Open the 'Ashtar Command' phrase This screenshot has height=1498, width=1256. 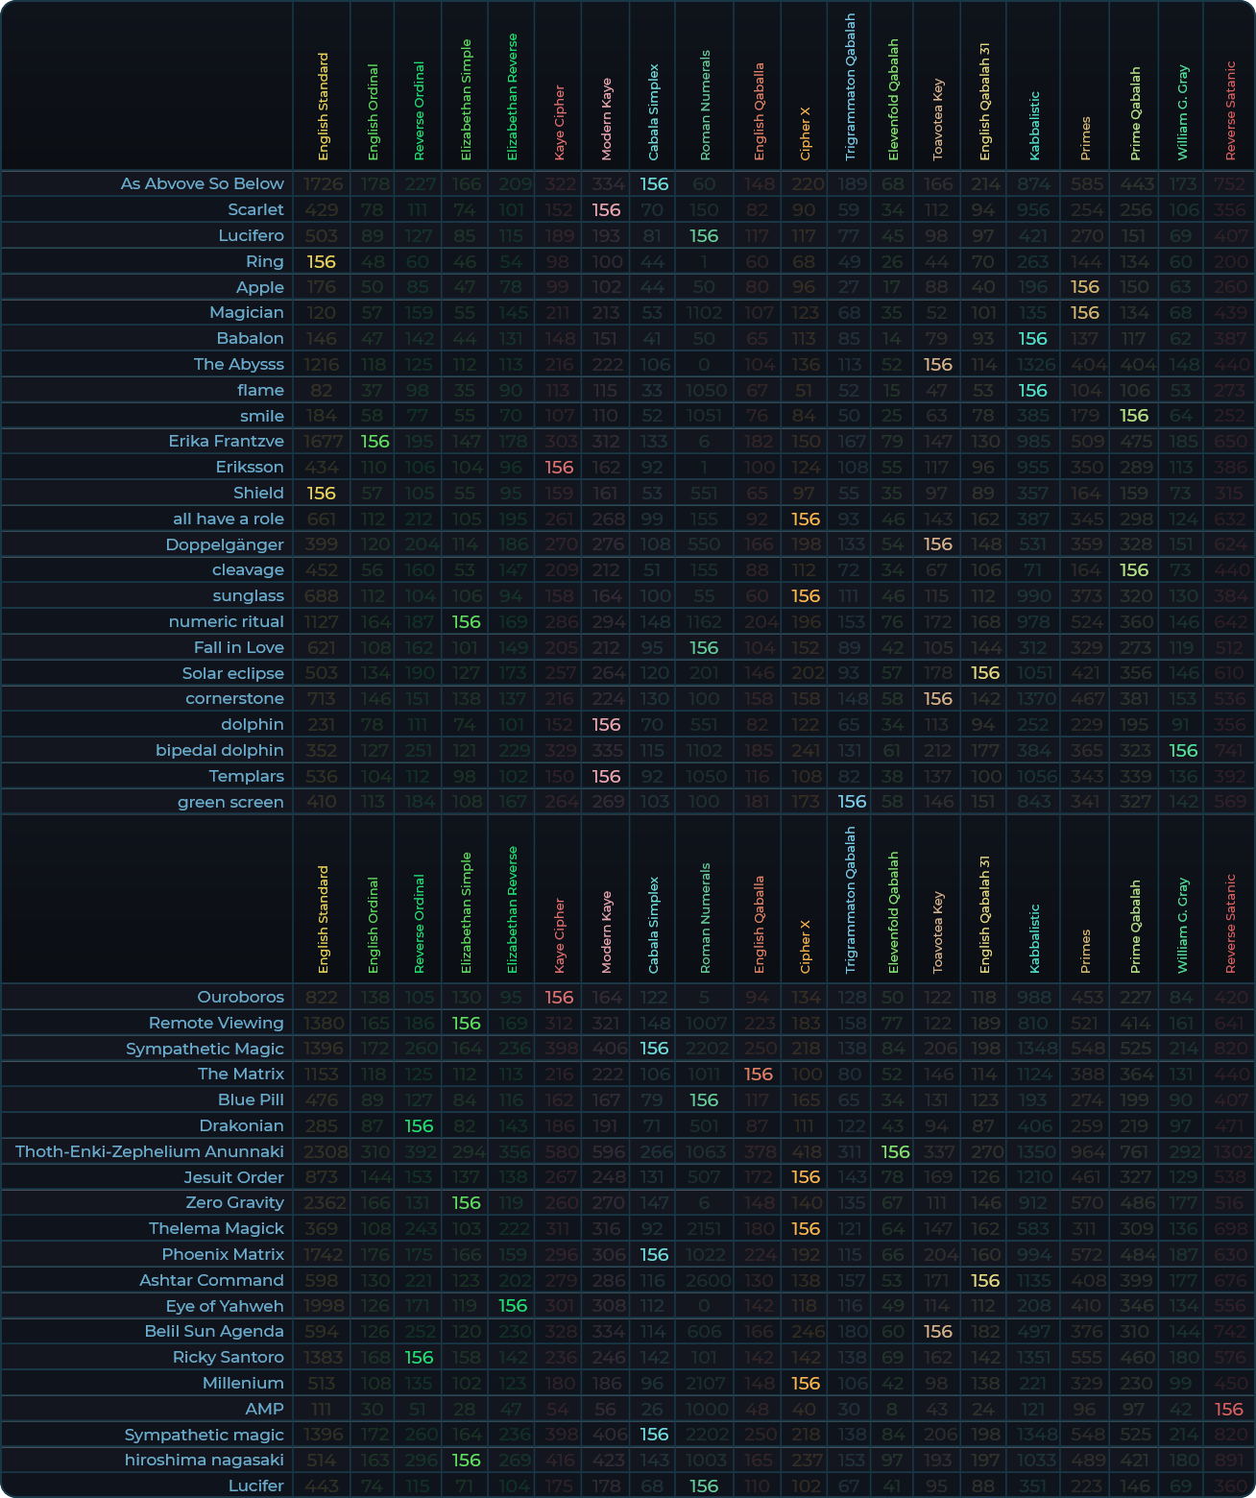click(211, 1280)
